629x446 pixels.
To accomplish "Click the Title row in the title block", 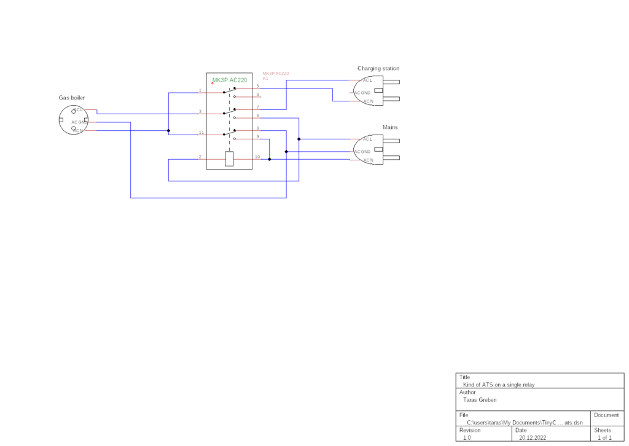I will [x=499, y=381].
